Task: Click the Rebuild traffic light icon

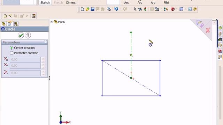Action: coord(145,9)
